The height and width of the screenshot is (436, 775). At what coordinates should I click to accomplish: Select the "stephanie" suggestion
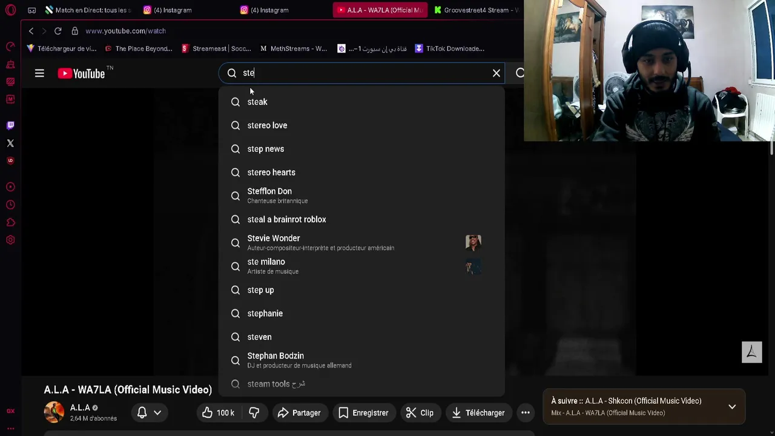(x=361, y=314)
